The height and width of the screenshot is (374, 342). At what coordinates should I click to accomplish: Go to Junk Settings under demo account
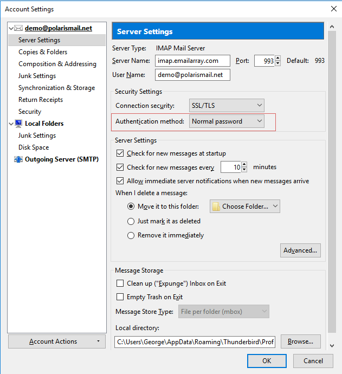click(37, 76)
